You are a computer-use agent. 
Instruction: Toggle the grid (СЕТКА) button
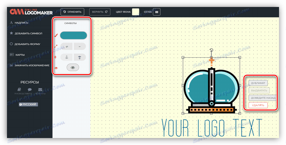click(156, 12)
